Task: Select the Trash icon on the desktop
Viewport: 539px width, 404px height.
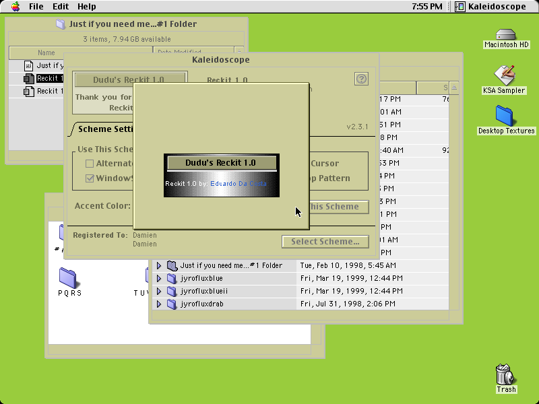Action: tap(506, 378)
